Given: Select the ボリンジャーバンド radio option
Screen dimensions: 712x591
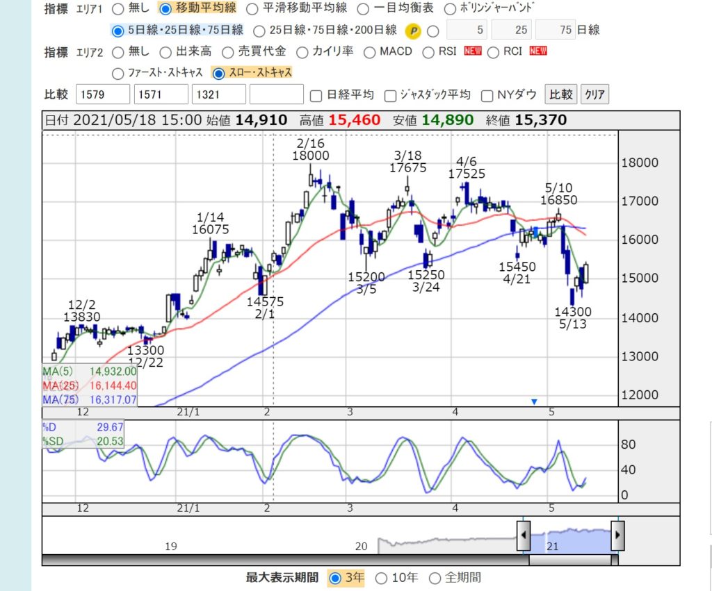Looking at the screenshot, I should point(449,9).
